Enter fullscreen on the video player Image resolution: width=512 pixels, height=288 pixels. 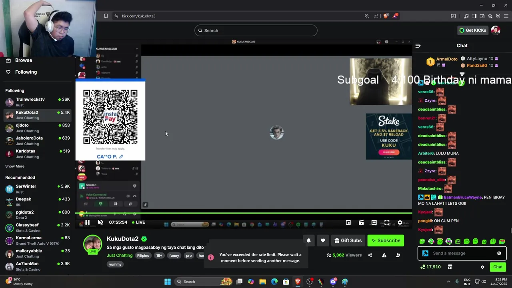coord(387,222)
